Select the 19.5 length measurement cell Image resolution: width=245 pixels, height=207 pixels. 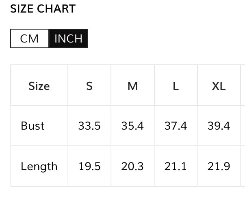(x=89, y=166)
